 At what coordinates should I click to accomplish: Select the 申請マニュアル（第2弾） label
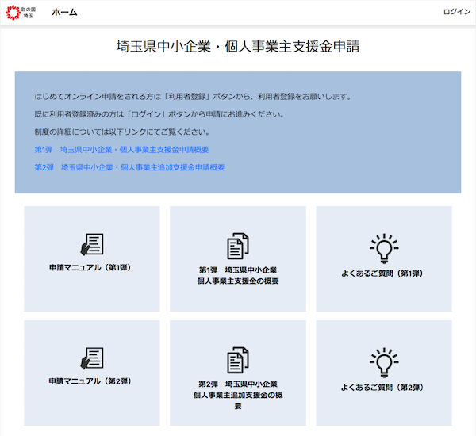(92, 382)
